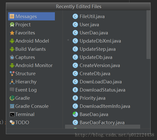The height and width of the screenshot is (140, 157).
Task: Open the Favorites panel
Action: [x=25, y=33]
